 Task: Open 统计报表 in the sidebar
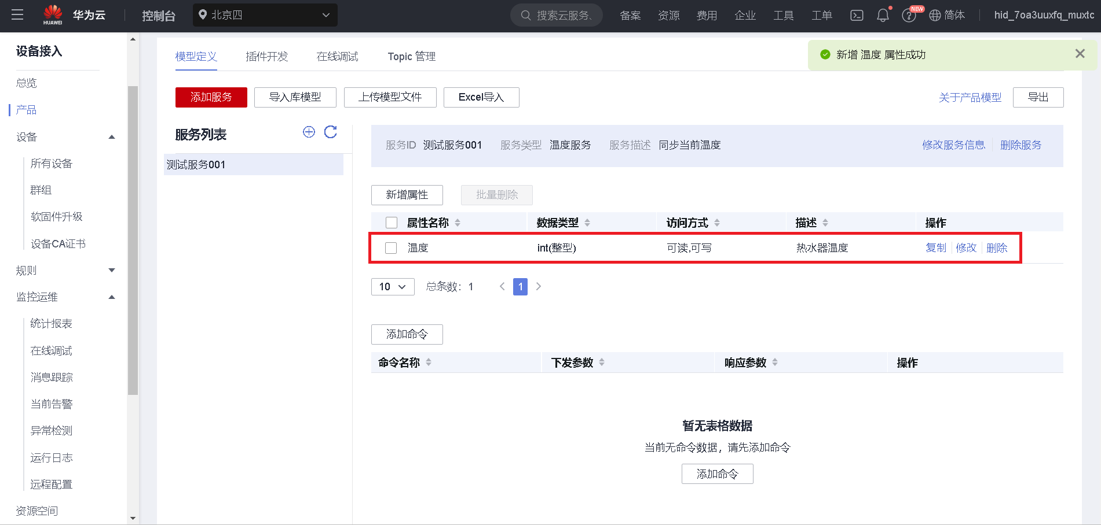52,324
